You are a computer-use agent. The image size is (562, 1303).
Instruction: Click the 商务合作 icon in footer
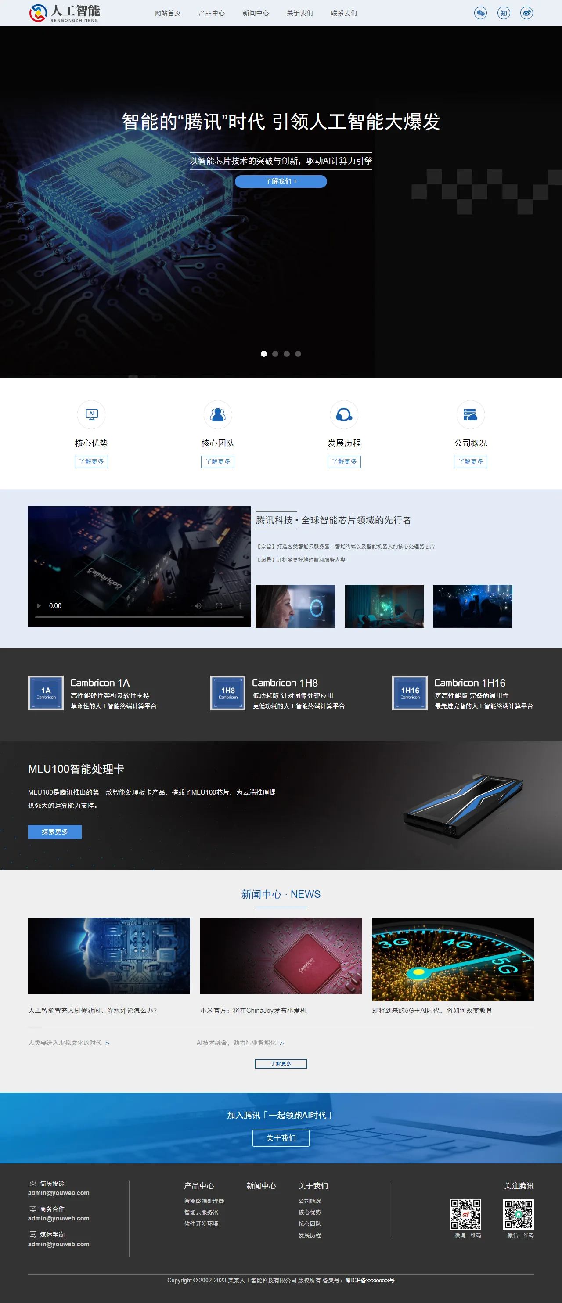click(33, 1209)
